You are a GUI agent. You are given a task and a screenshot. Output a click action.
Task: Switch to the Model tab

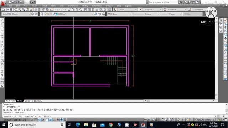[20, 101]
